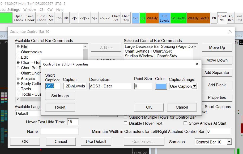Screen dimensions: 243x154
Task: Click the Minimum Width in Characters field
Action: (x=218, y=131)
